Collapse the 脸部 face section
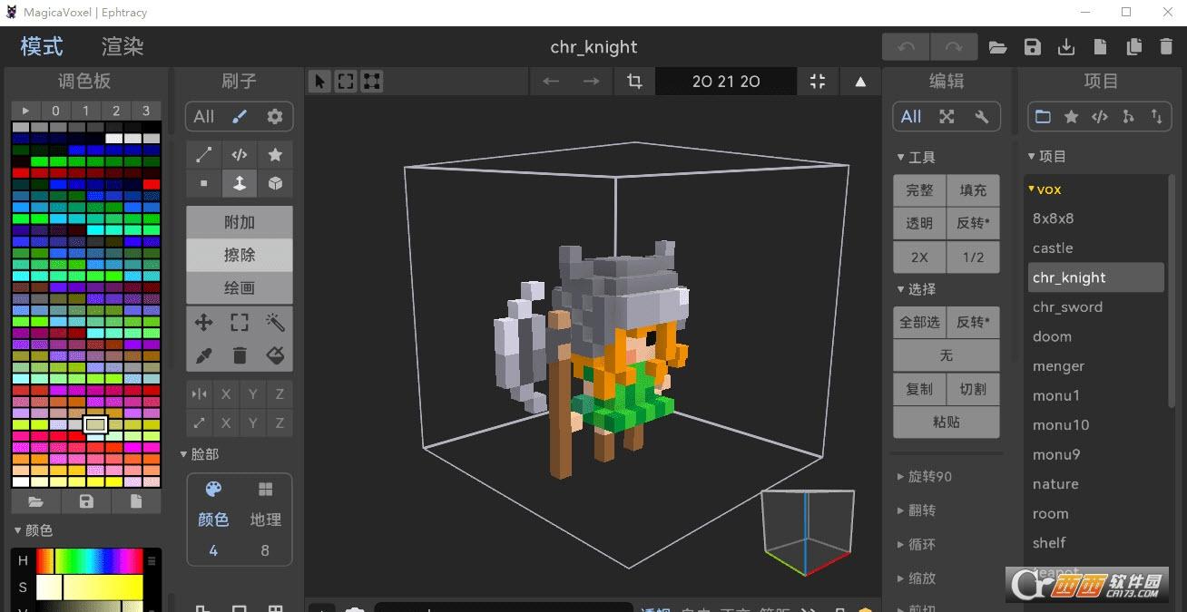The width and height of the screenshot is (1187, 612). click(x=199, y=453)
